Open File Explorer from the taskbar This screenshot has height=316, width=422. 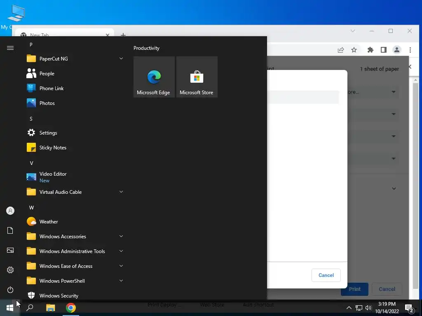point(50,308)
